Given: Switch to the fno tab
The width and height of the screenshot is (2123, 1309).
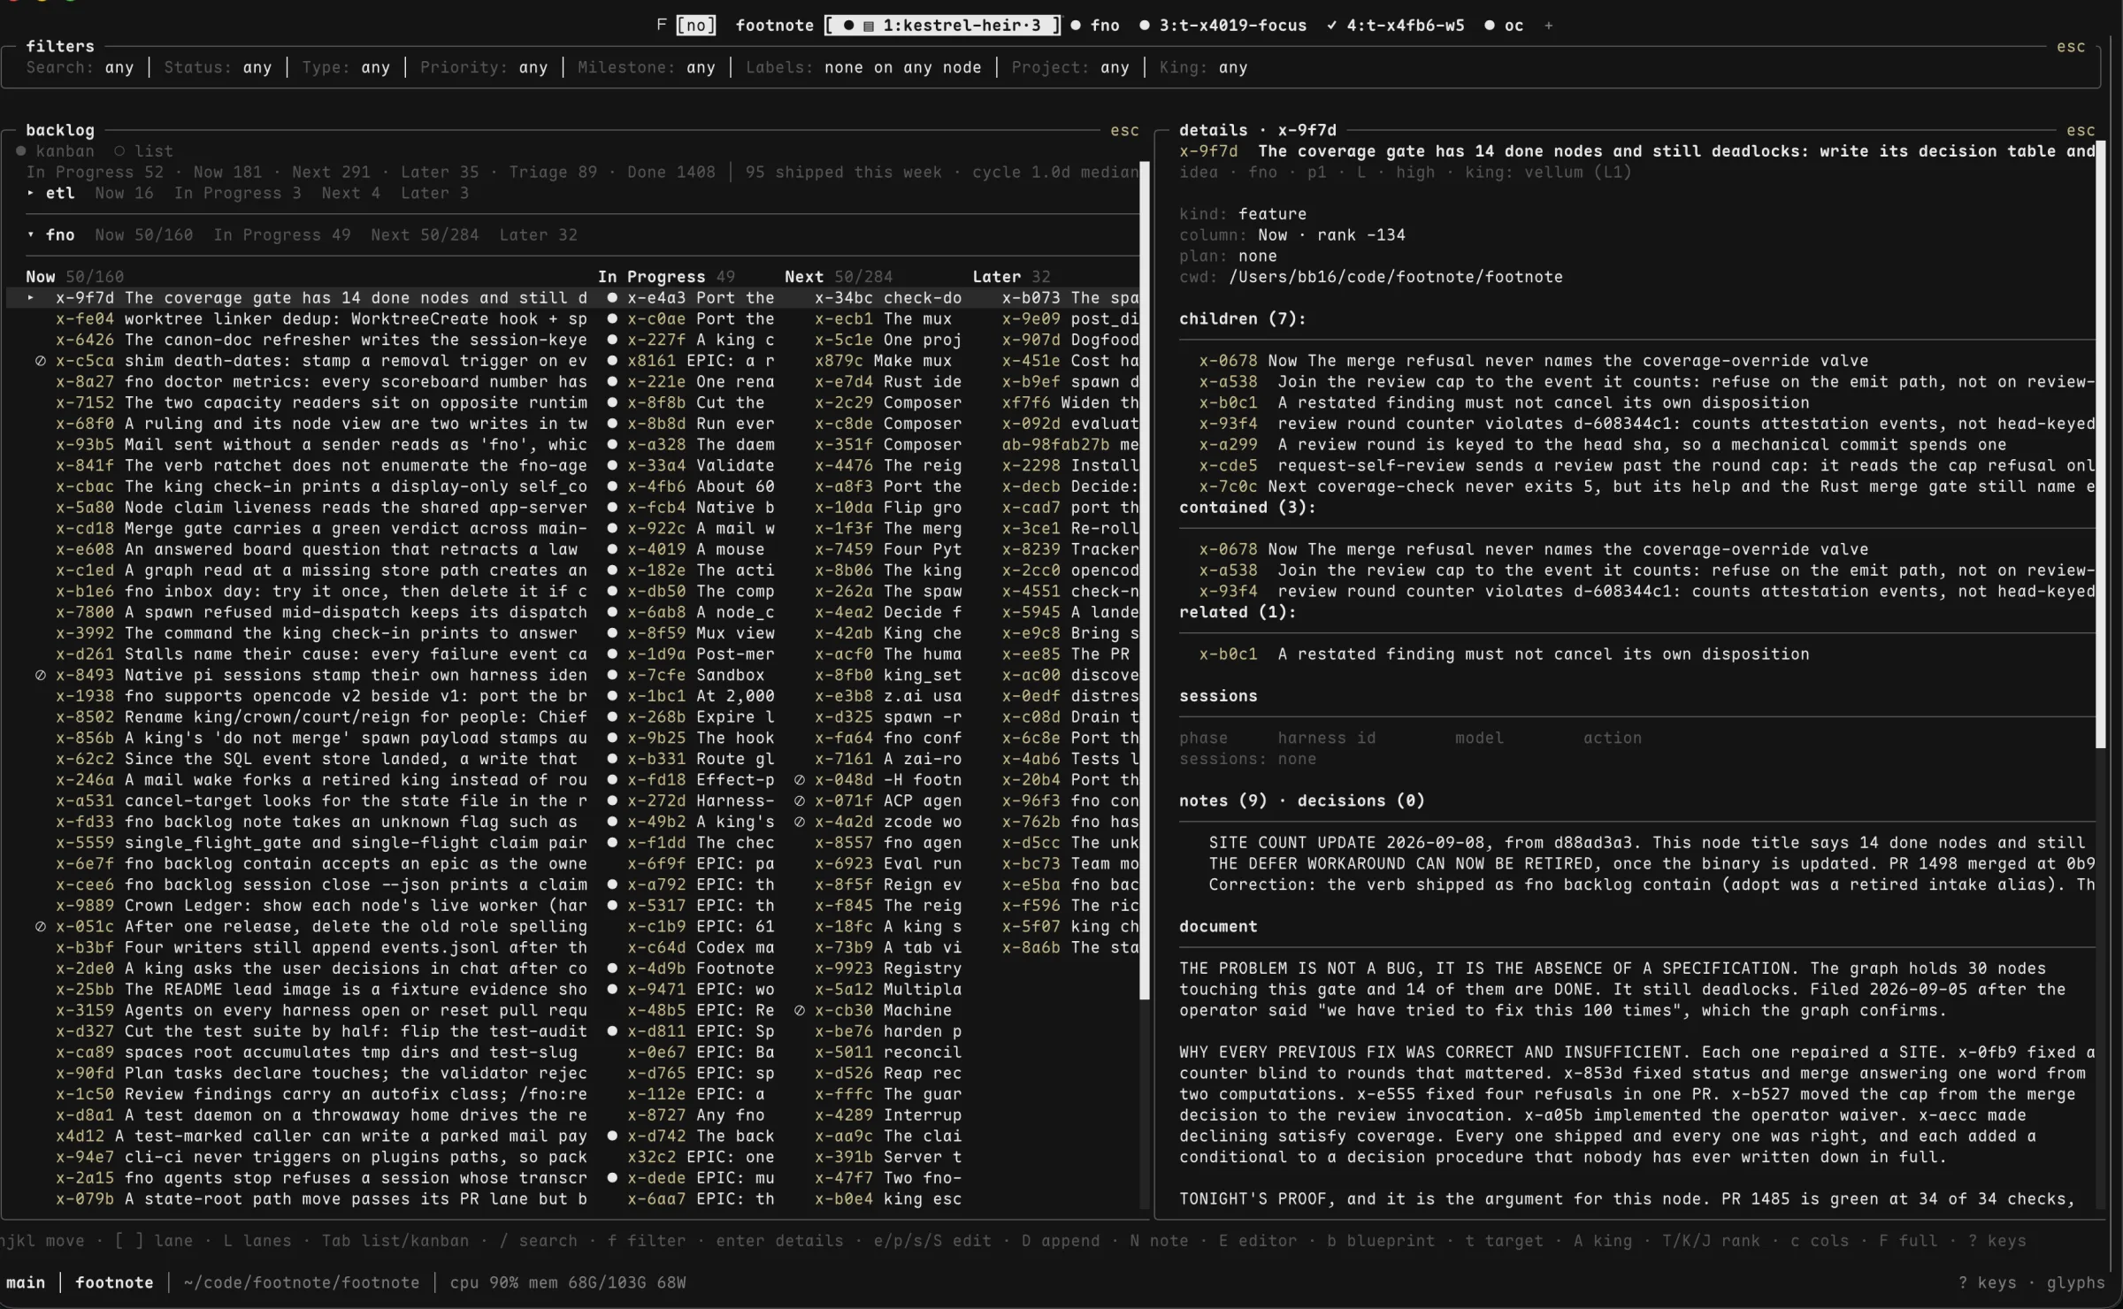Looking at the screenshot, I should (x=1095, y=26).
